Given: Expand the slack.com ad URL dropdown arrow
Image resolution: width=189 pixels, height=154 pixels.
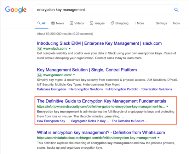Looking at the screenshot, I should coord(70,49).
